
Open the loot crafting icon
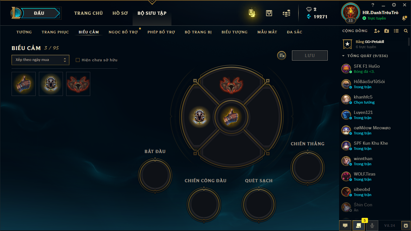click(269, 13)
